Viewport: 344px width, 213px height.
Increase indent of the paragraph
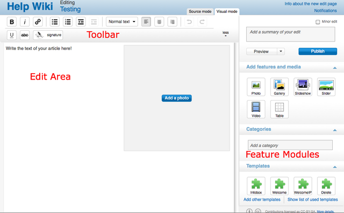coord(81,22)
